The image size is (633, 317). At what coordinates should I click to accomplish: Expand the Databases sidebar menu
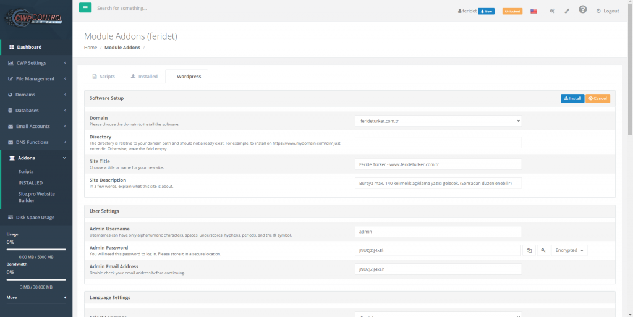coord(36,111)
